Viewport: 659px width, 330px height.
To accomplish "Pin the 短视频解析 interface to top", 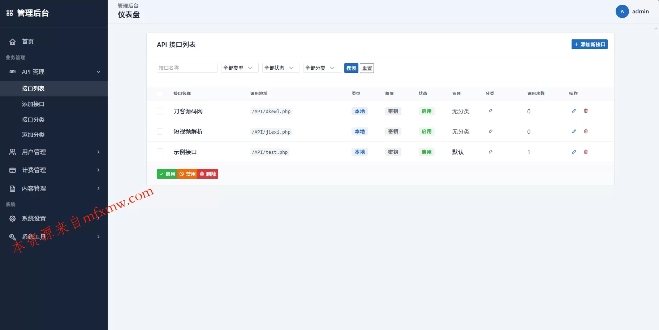I will pyautogui.click(x=490, y=131).
